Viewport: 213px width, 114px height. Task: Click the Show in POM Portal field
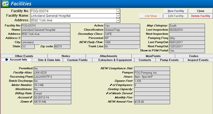187,51
